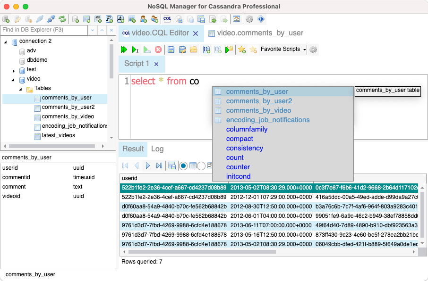428x281 pixels.
Task: Select the grid view radio button
Action: tap(183, 165)
